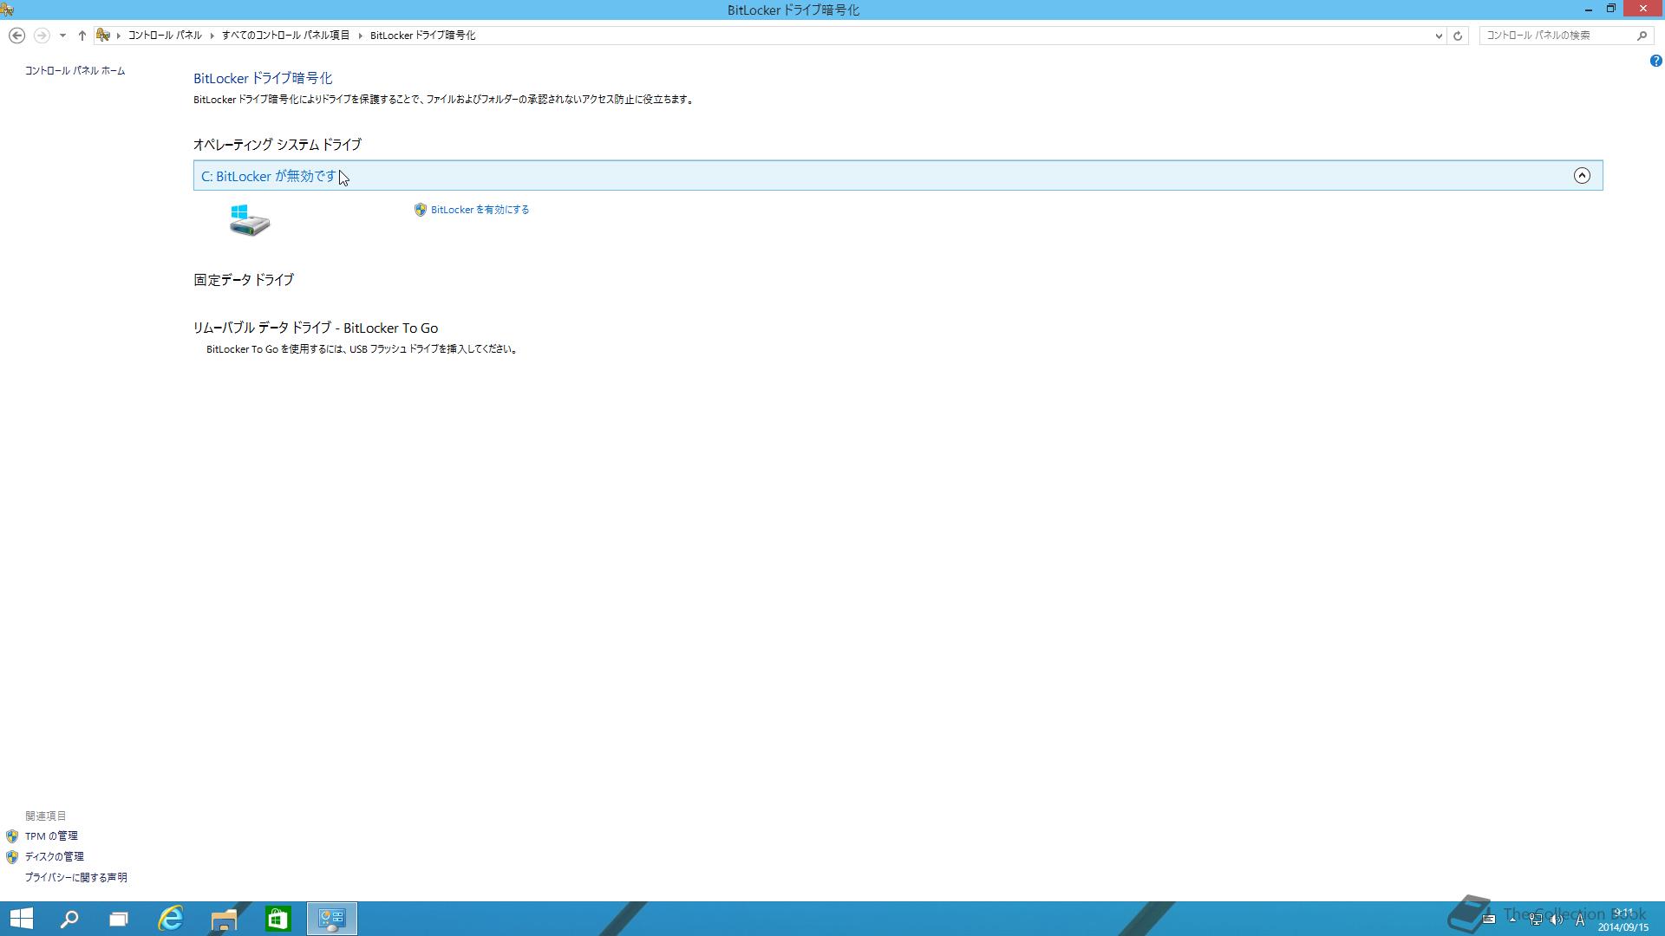This screenshot has width=1665, height=936.
Task: Click the BitLockerを有効にする link
Action: (480, 210)
